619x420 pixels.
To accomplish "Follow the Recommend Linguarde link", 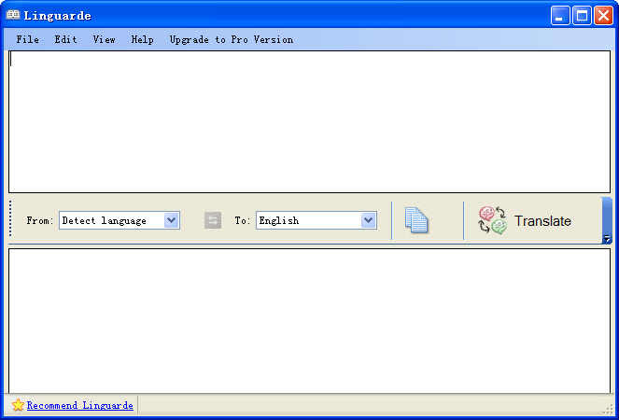I will 79,405.
